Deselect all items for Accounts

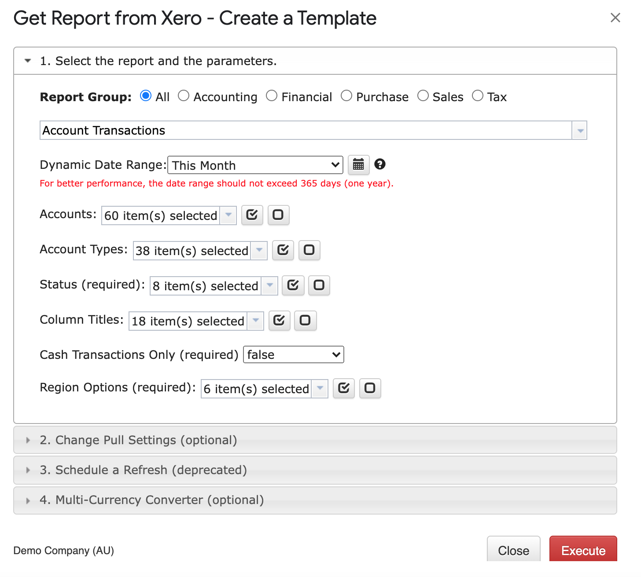coord(278,215)
